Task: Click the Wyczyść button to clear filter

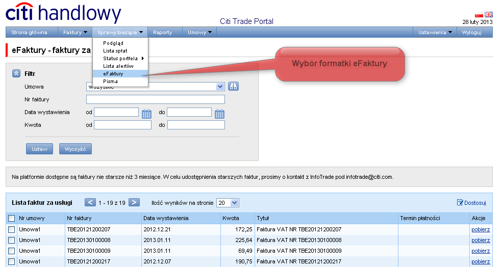Action: (75, 149)
